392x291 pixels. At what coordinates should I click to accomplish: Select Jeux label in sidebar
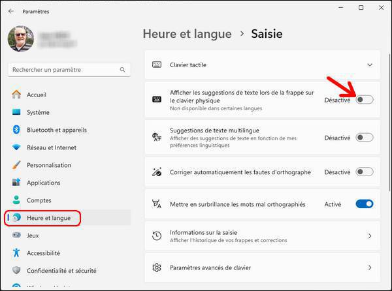click(x=33, y=236)
